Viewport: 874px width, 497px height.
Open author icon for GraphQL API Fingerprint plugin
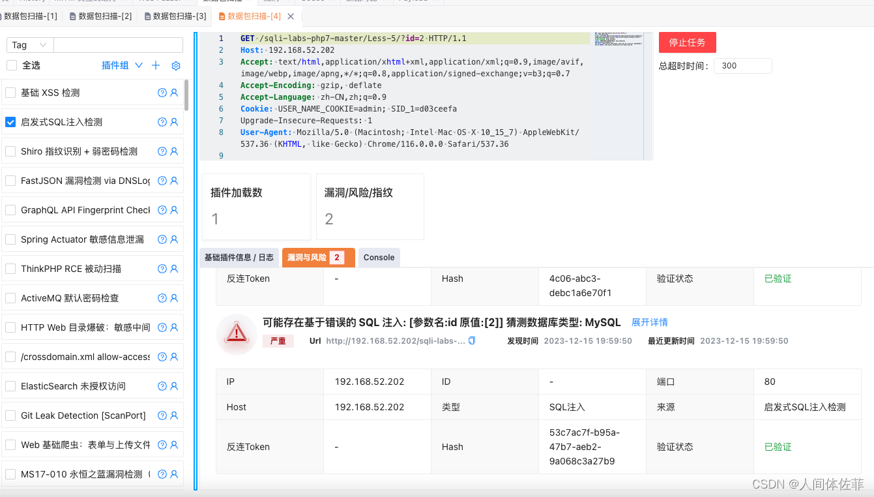click(x=174, y=210)
